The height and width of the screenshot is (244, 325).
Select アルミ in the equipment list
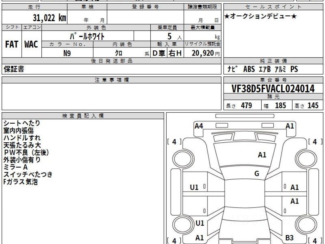(280, 69)
